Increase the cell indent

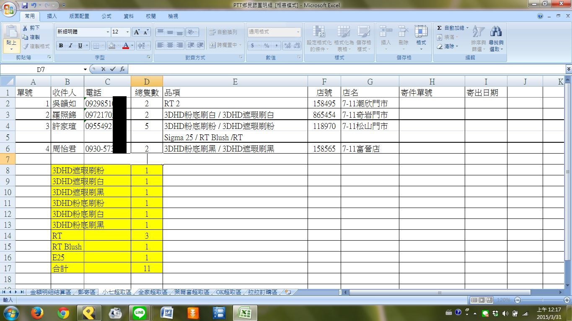(x=200, y=45)
